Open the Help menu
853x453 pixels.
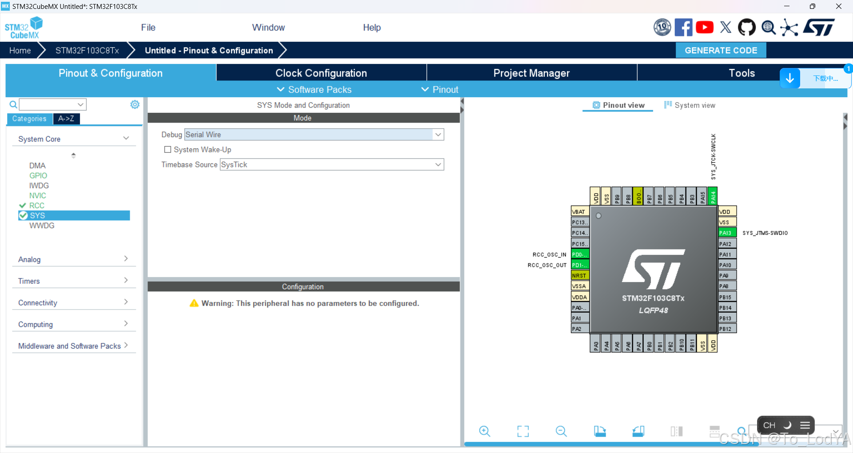[372, 28]
